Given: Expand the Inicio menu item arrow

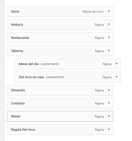Looking at the screenshot, I should pyautogui.click(x=109, y=11).
